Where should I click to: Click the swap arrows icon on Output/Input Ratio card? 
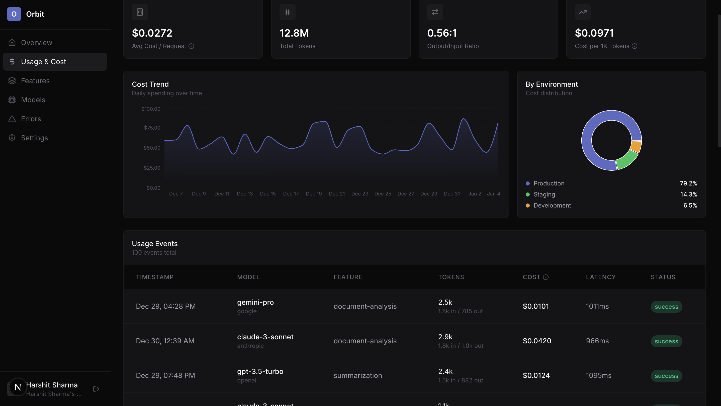pyautogui.click(x=435, y=12)
